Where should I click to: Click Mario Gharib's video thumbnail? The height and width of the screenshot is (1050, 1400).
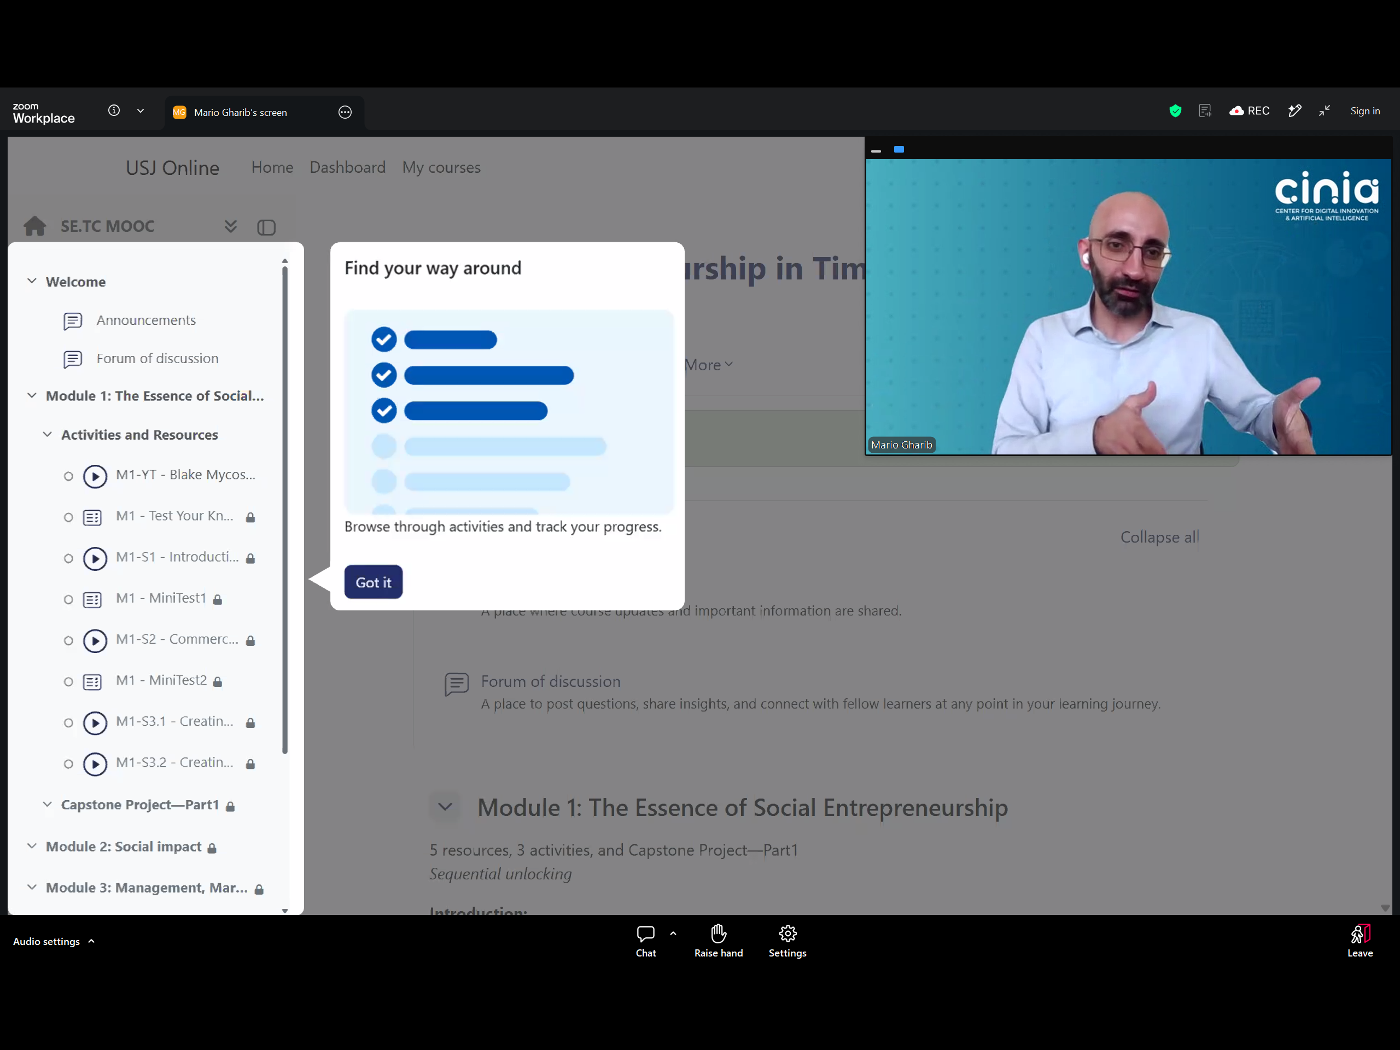pos(1128,306)
